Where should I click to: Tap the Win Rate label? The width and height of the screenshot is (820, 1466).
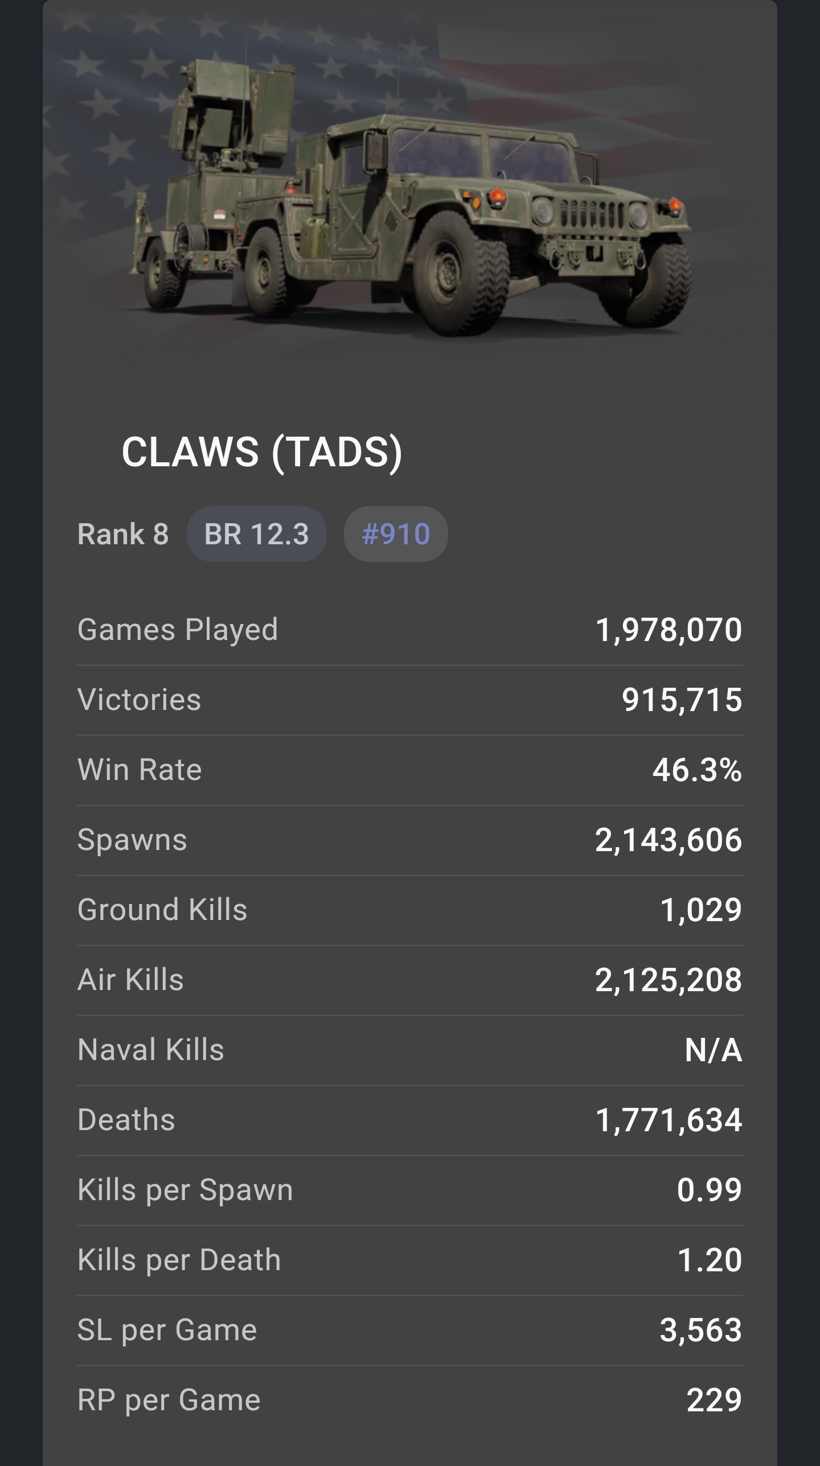(140, 770)
